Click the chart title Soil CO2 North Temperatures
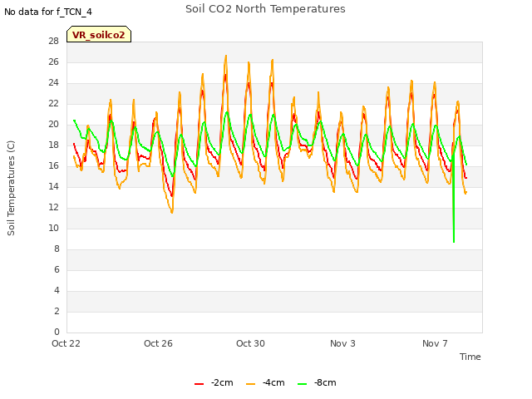532x399 pixels. (265, 9)
